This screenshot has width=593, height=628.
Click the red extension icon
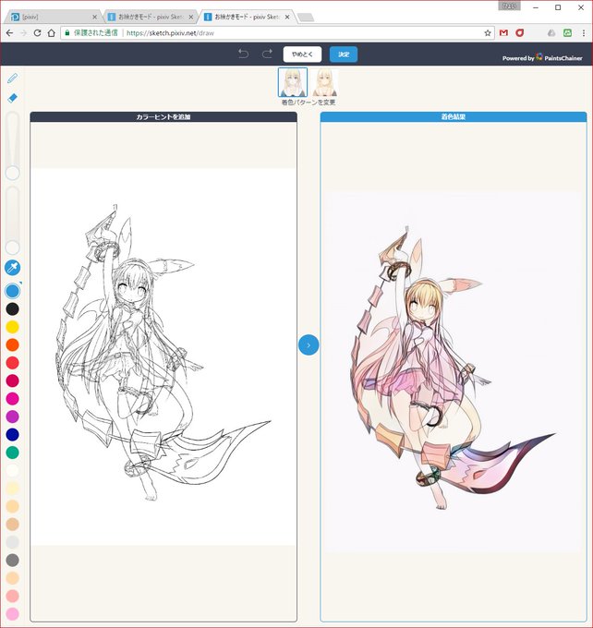[520, 33]
